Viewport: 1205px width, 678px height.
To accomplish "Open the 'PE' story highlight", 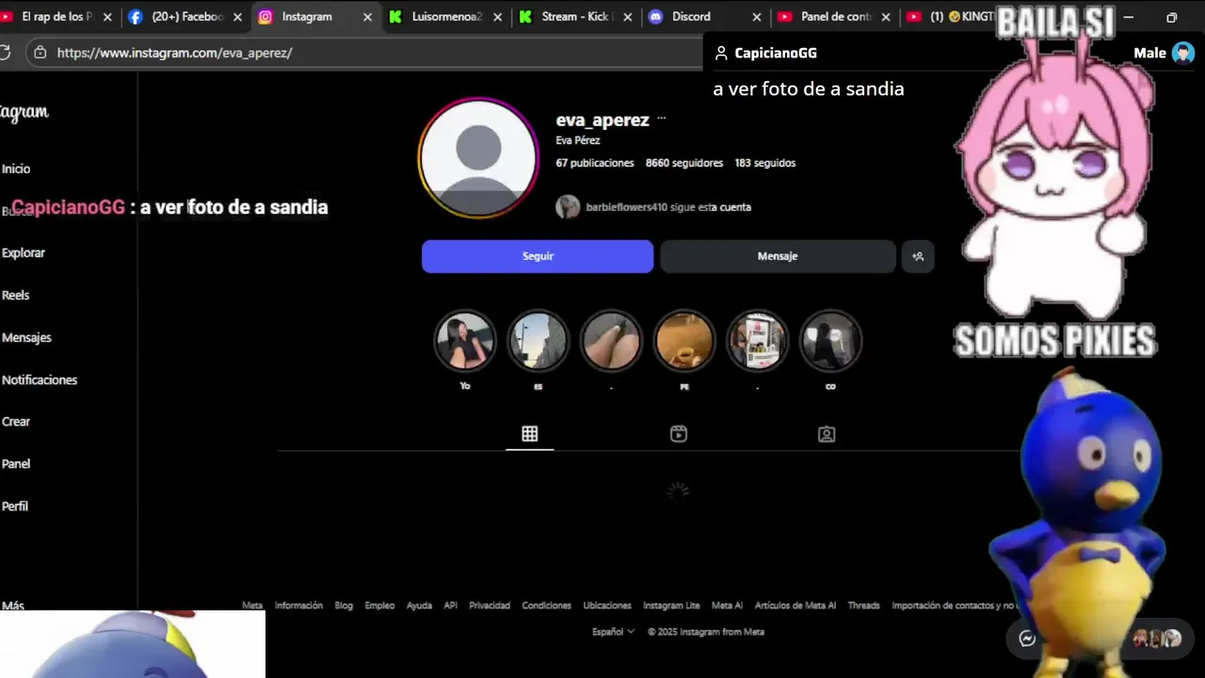I will point(684,341).
